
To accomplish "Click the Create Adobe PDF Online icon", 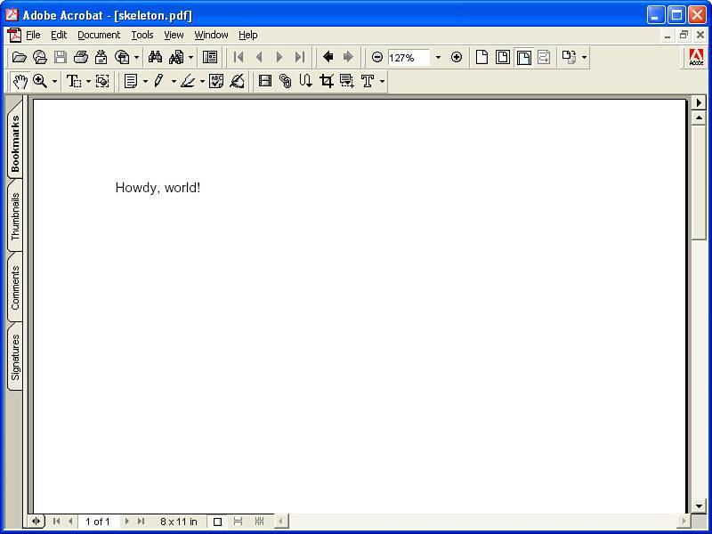I will click(x=122, y=57).
